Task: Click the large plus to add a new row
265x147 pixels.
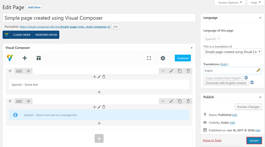Action: pyautogui.click(x=99, y=138)
